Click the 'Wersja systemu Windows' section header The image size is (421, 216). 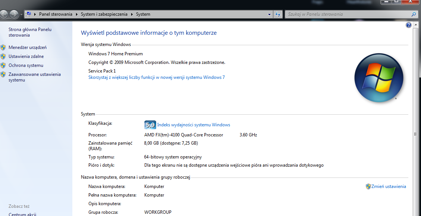[x=106, y=44]
